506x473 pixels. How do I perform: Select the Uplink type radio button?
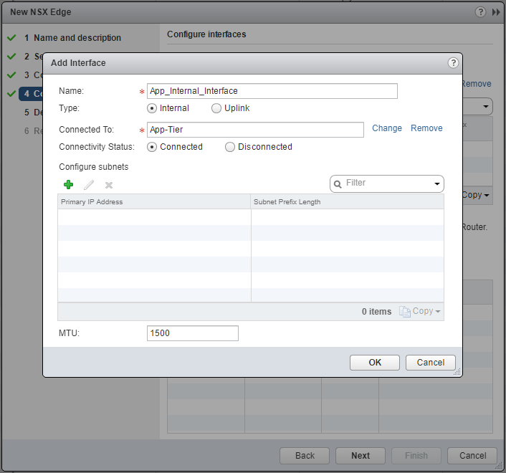click(216, 108)
